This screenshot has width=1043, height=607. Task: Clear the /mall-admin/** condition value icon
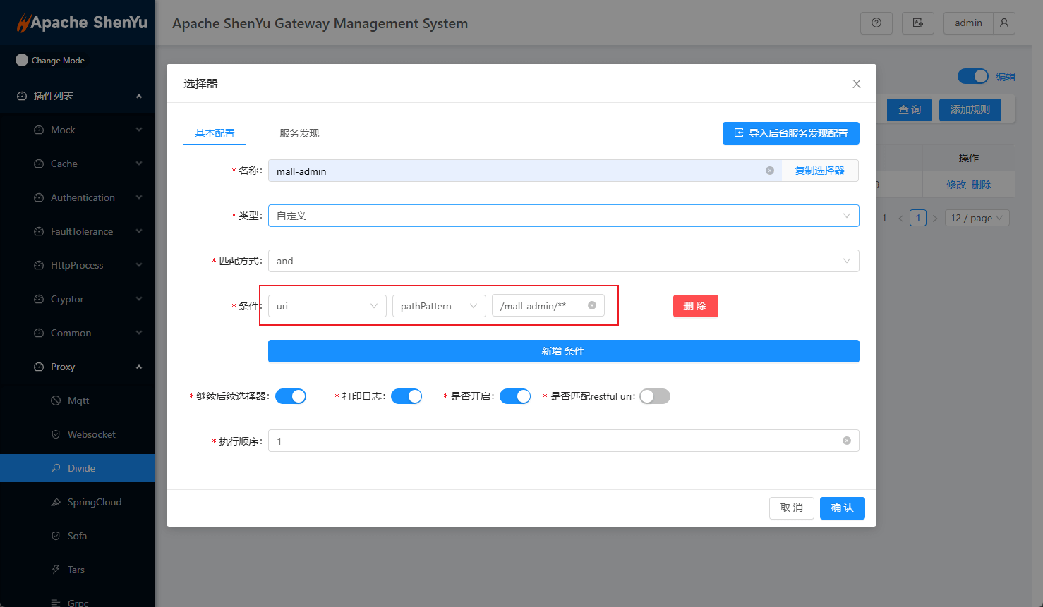pyautogui.click(x=592, y=305)
